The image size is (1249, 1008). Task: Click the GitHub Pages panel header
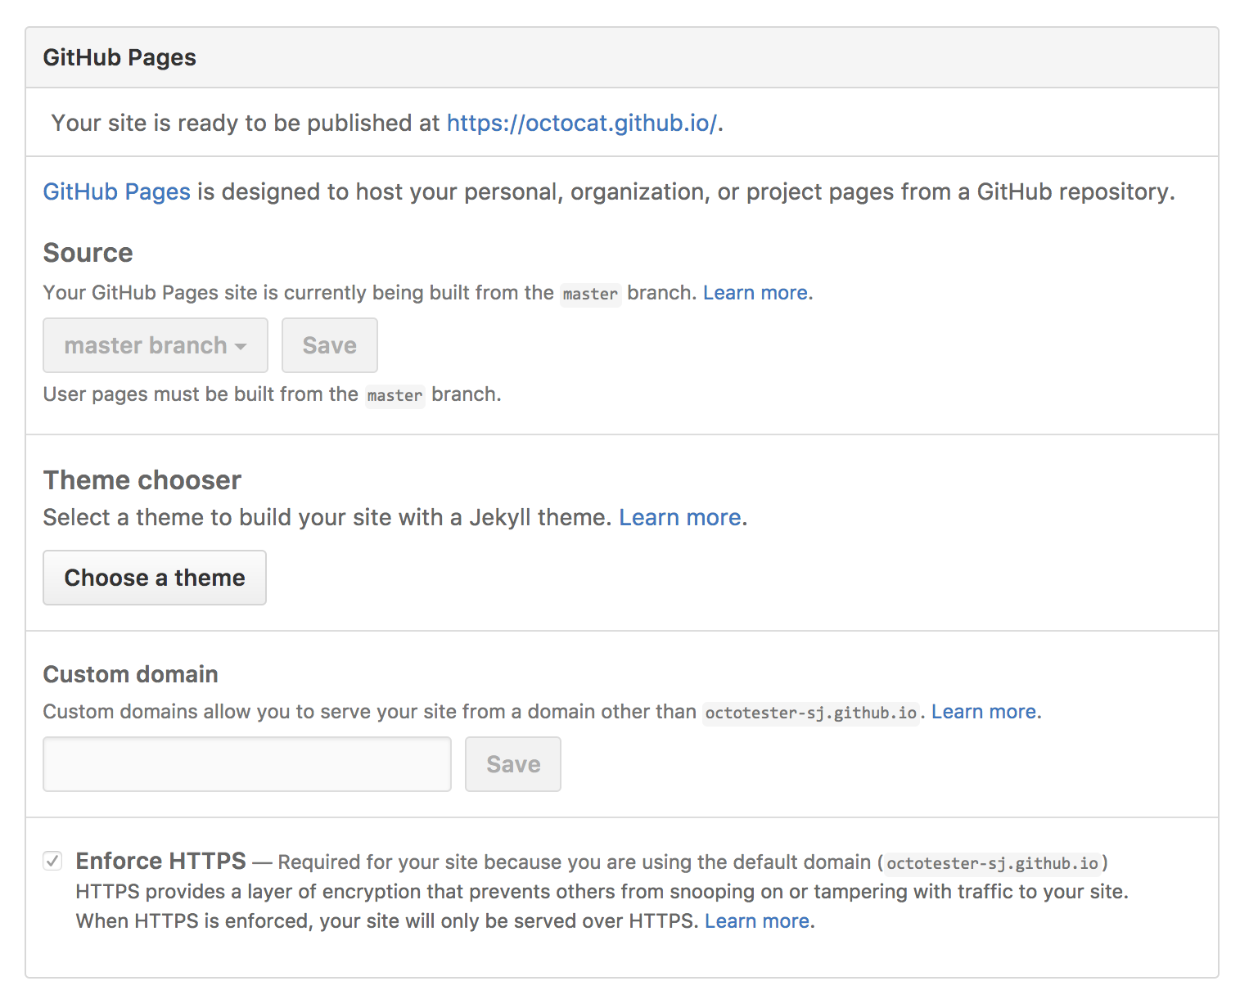tap(622, 58)
